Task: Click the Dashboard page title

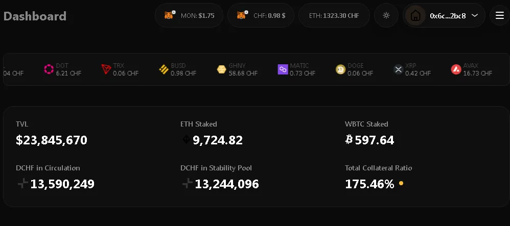Action: (35, 16)
